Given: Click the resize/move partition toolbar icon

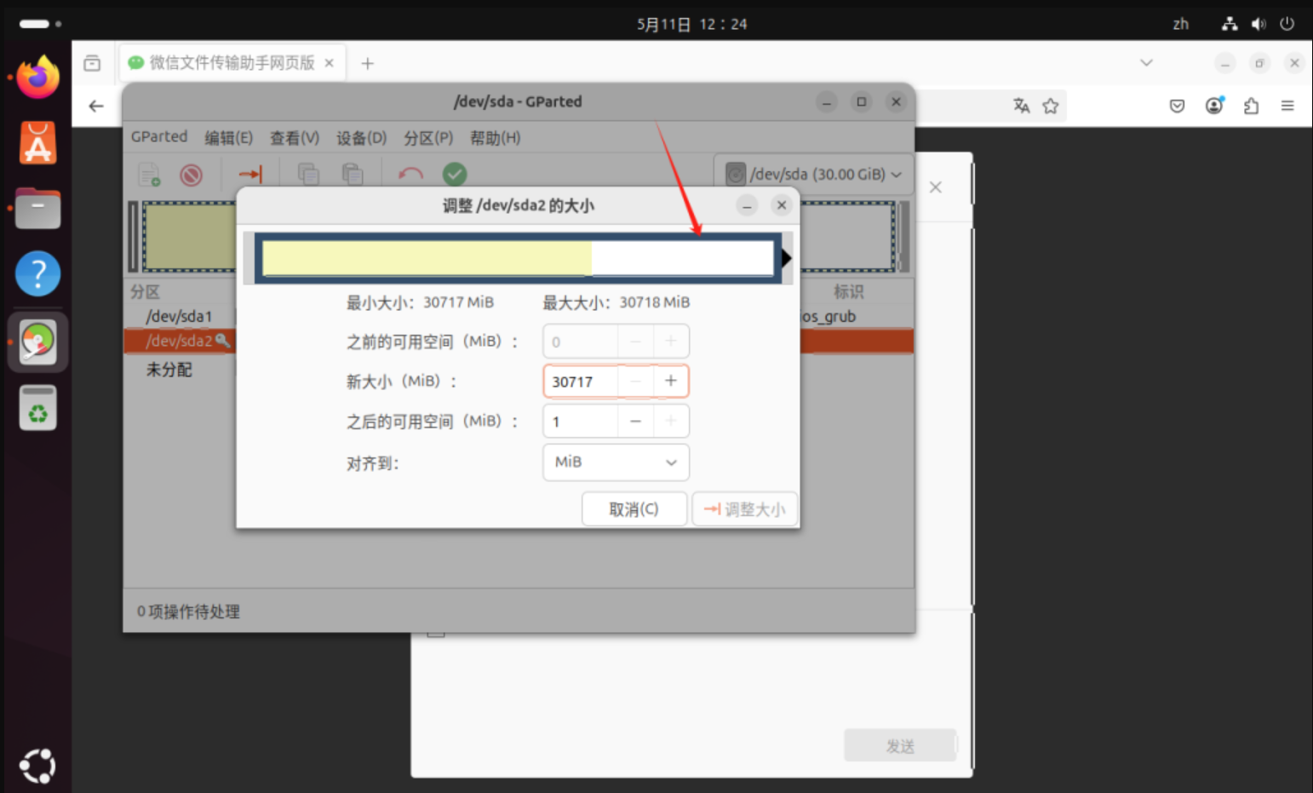Looking at the screenshot, I should (x=250, y=175).
